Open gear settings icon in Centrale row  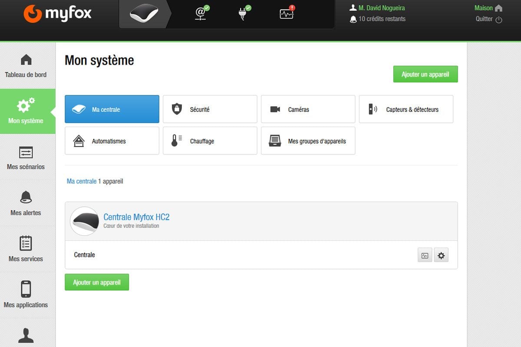tap(441, 255)
